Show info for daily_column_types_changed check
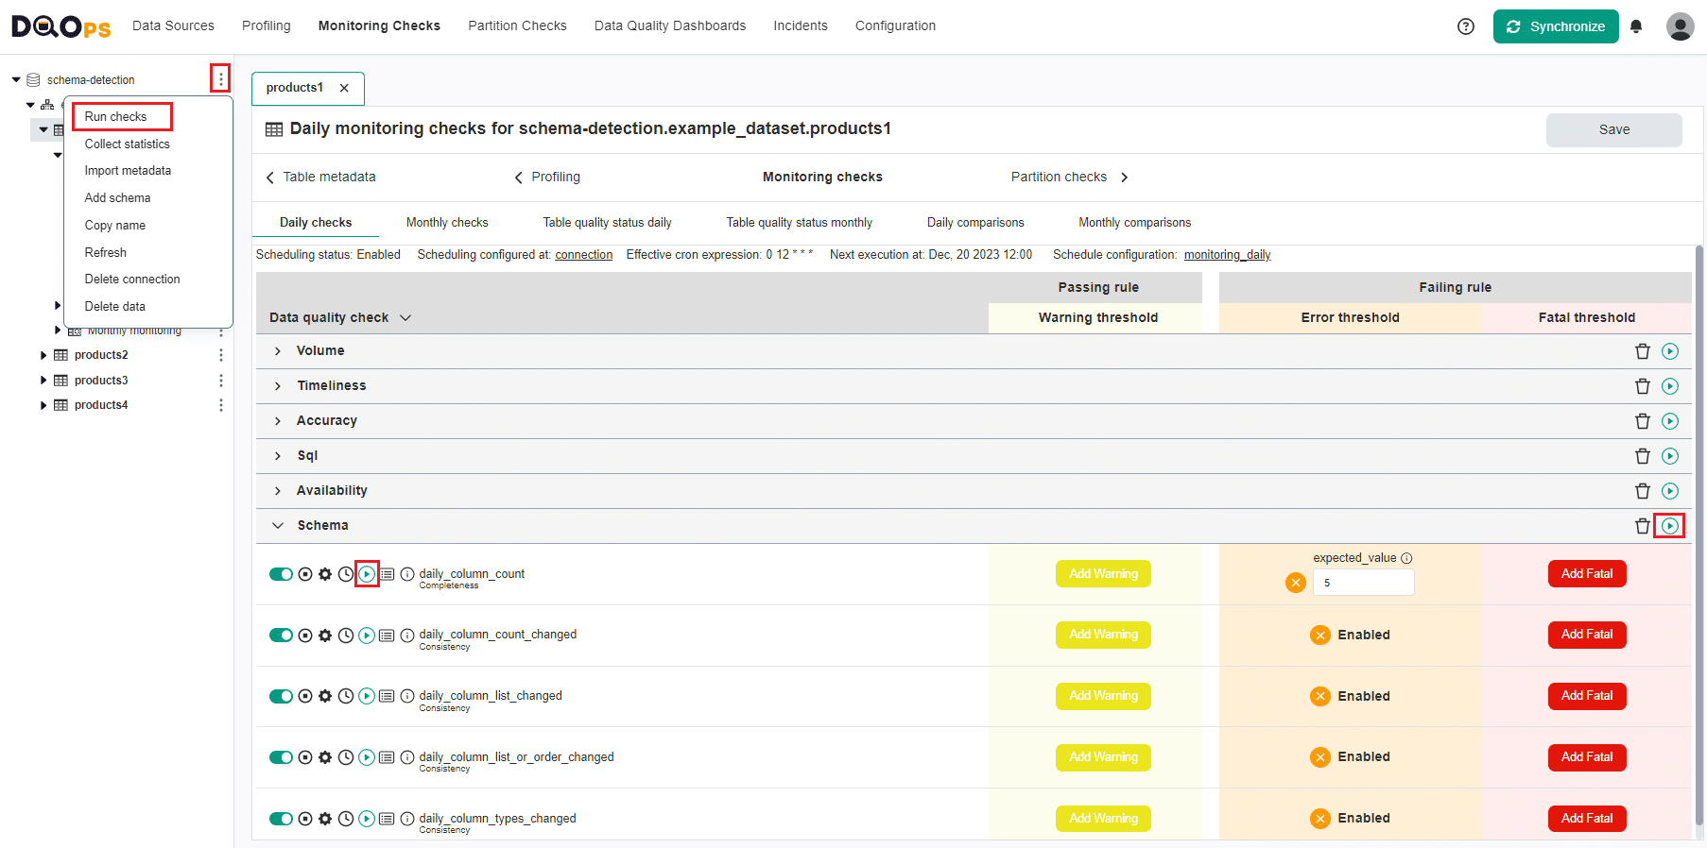Image resolution: width=1707 pixels, height=848 pixels. point(407,819)
